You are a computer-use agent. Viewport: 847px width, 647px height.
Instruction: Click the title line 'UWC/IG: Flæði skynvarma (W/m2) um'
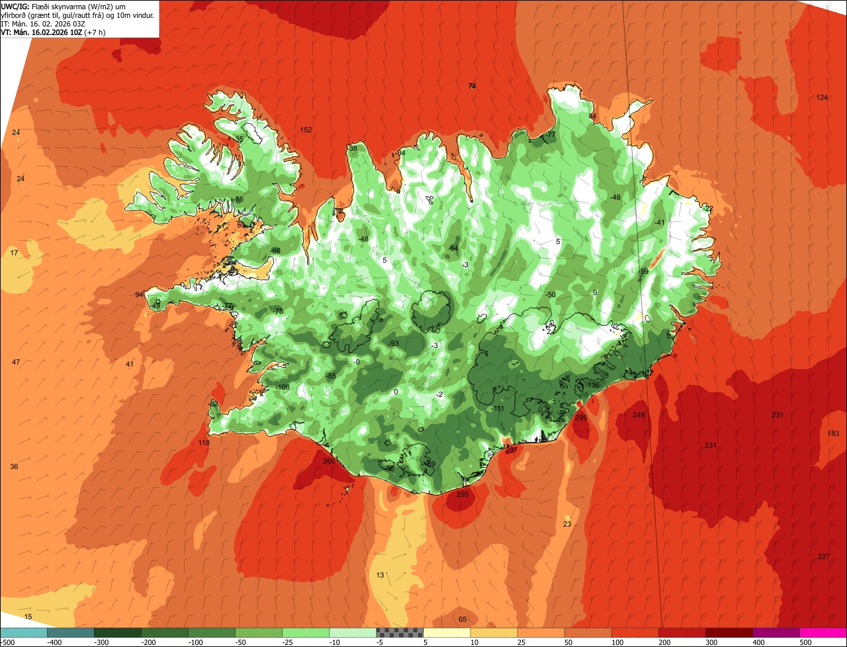pyautogui.click(x=64, y=6)
